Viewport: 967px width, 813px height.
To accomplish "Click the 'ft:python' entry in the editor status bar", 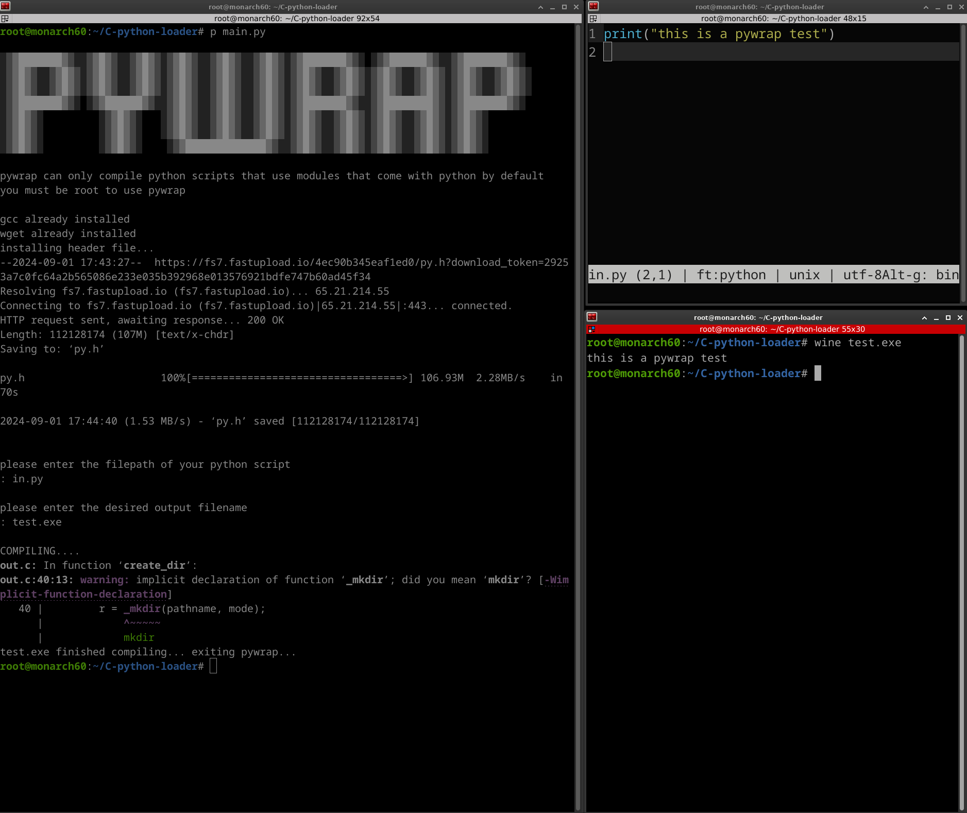I will pyautogui.click(x=732, y=275).
